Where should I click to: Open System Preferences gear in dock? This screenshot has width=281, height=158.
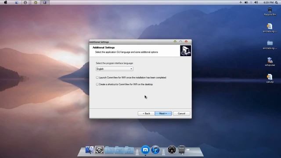click(99, 150)
